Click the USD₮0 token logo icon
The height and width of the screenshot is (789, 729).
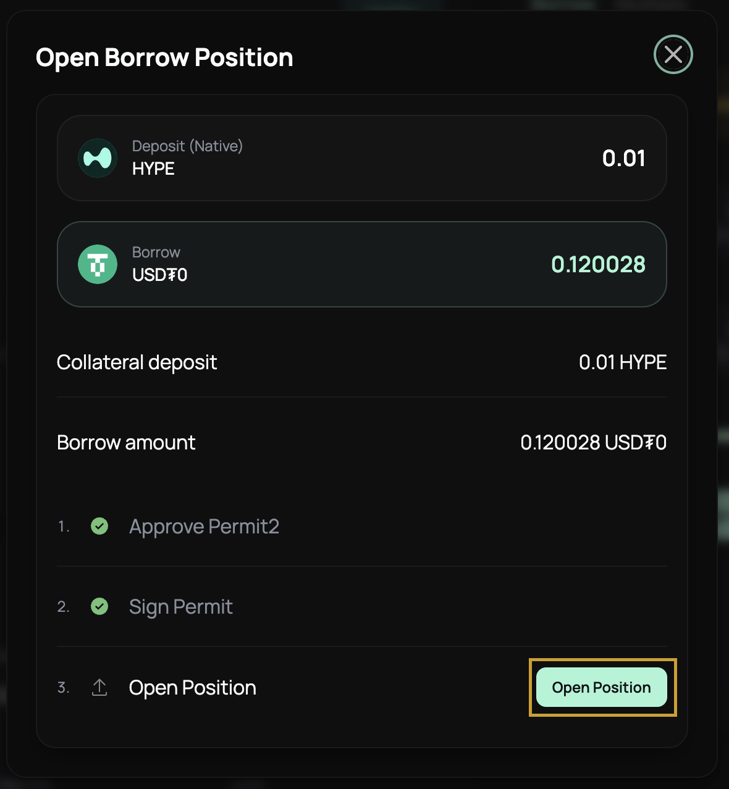pyautogui.click(x=97, y=264)
